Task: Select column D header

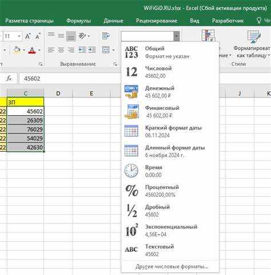Action: (x=58, y=93)
